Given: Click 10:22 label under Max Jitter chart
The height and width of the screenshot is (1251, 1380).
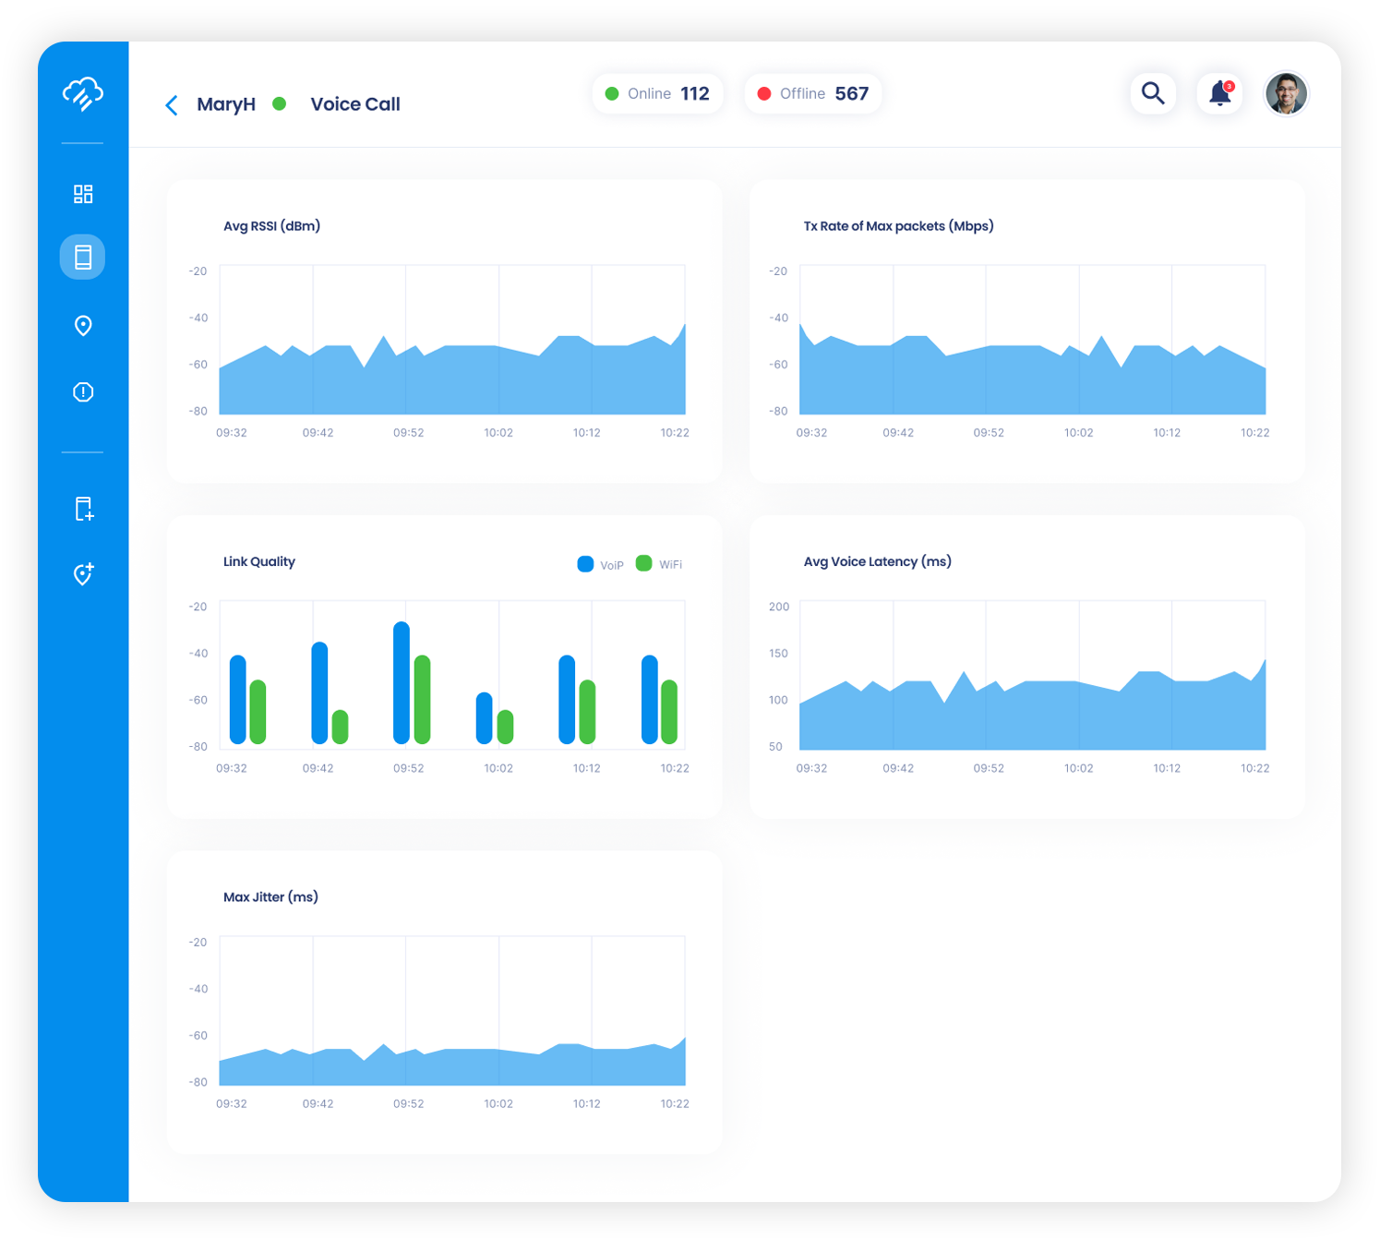Looking at the screenshot, I should [x=675, y=1104].
